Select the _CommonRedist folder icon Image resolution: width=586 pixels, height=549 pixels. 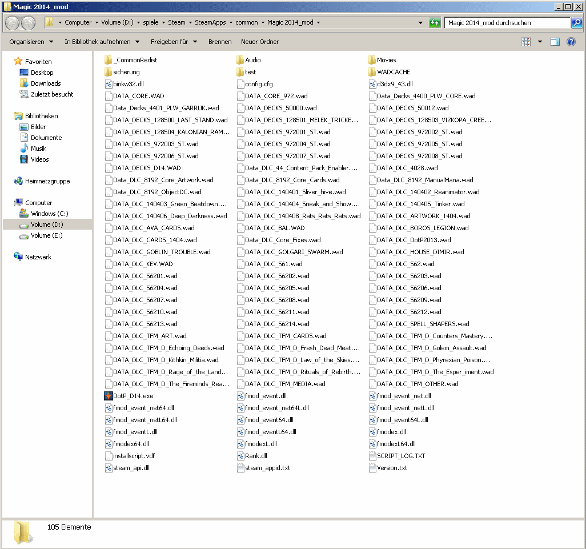(109, 60)
